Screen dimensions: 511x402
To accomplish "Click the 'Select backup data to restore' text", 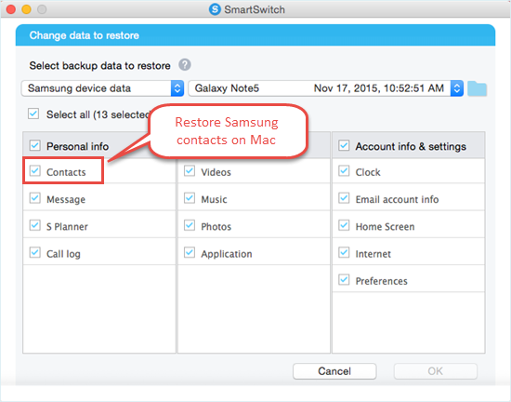I will pos(99,66).
